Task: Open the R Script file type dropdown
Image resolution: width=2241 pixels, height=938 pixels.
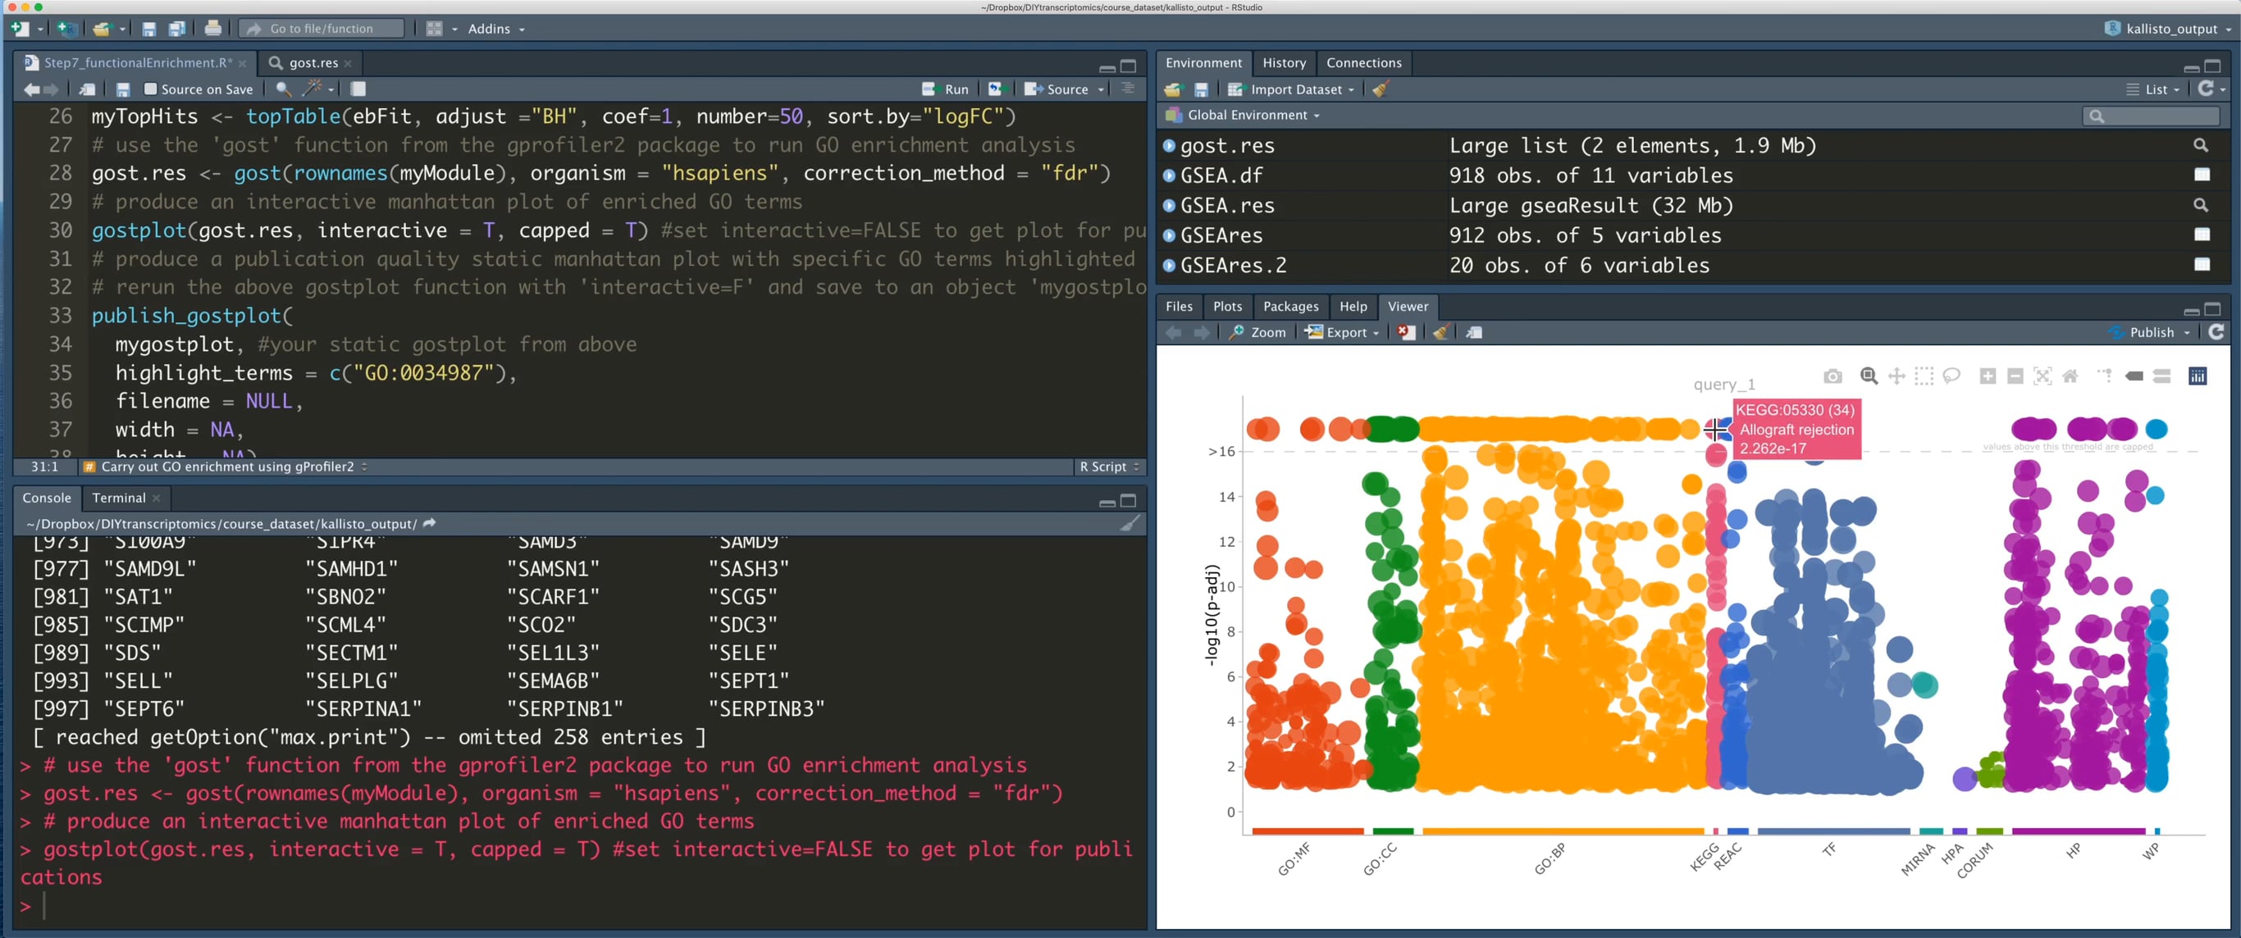Action: coord(1109,467)
